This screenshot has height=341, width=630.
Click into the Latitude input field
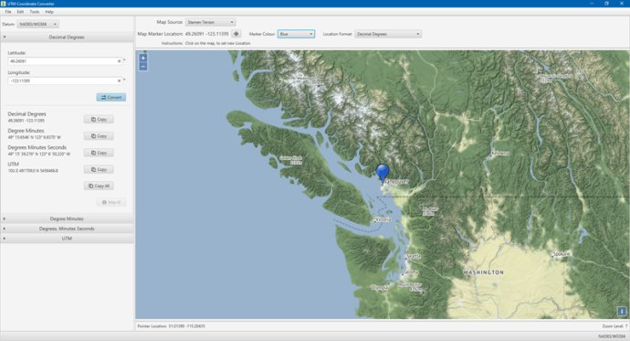tap(63, 61)
